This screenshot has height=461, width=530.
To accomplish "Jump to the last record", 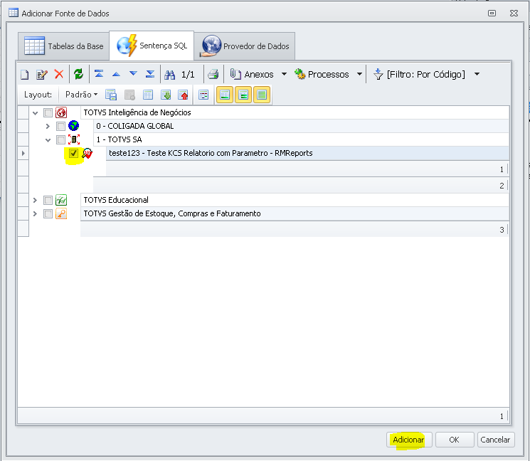I will (x=150, y=74).
